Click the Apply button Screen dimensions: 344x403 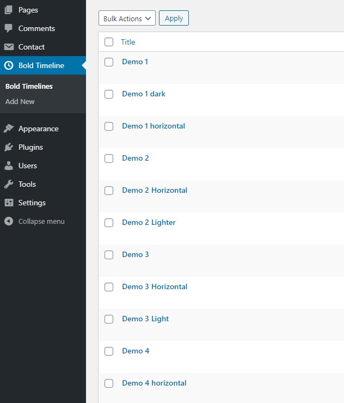(174, 18)
